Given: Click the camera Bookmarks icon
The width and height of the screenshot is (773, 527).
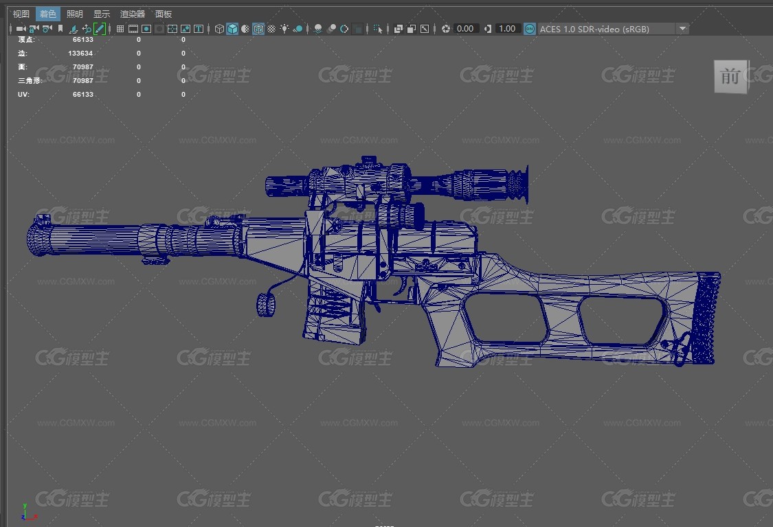Looking at the screenshot, I should [60, 29].
